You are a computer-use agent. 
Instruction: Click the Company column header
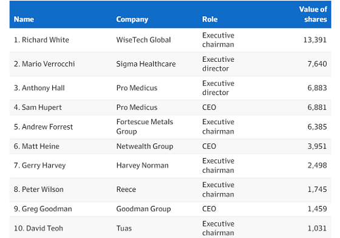tap(132, 19)
